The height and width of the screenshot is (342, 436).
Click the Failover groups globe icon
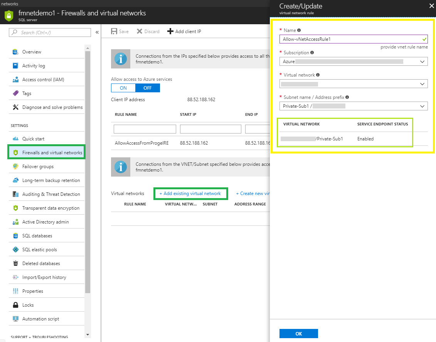(x=15, y=166)
